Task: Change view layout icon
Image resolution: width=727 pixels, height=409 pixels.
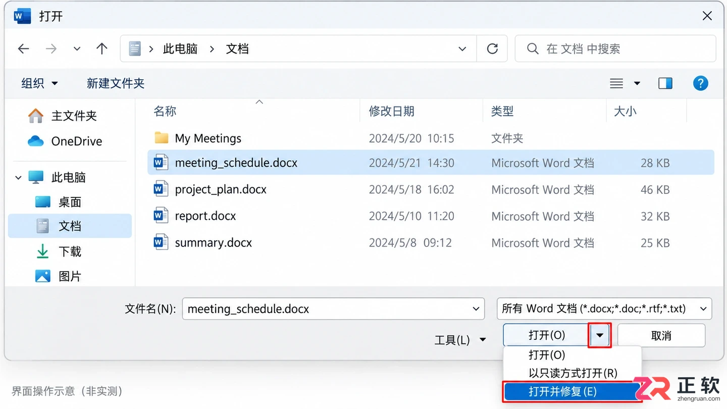Action: 616,83
